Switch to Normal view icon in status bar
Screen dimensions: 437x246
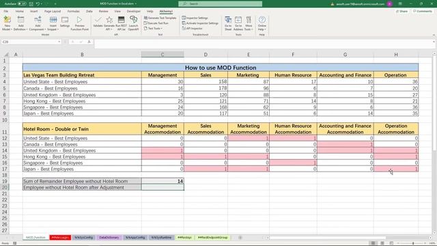373,243
